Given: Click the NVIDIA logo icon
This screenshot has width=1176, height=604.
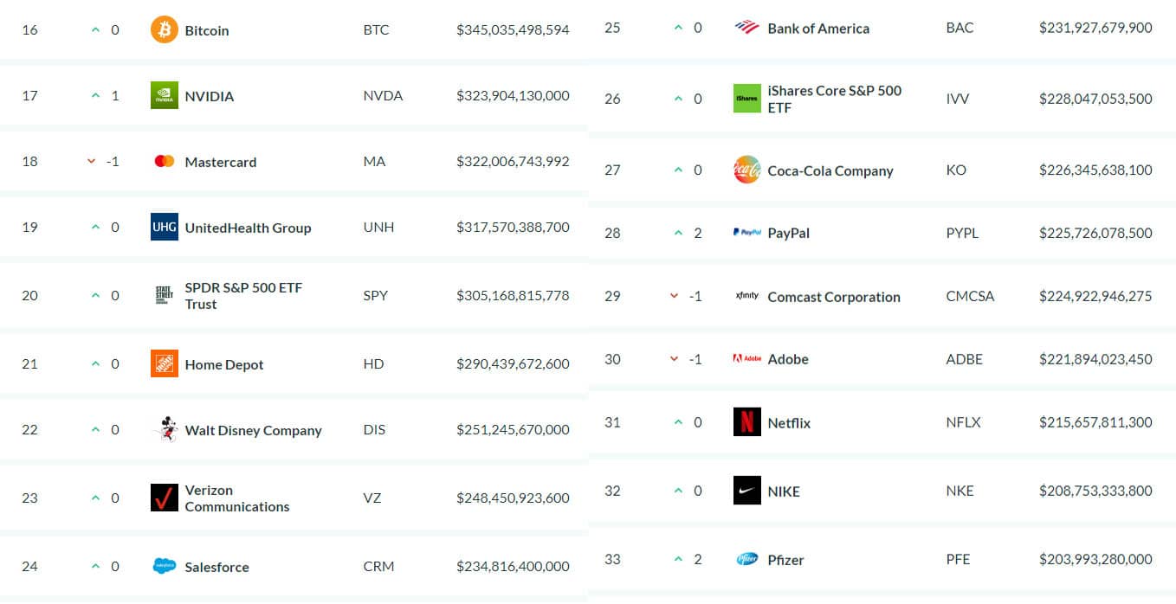Looking at the screenshot, I should pos(164,95).
